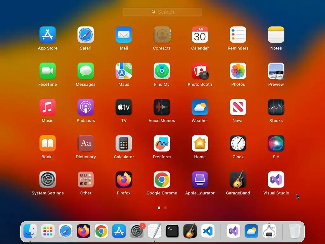Open System Information from the Dock
This screenshot has width=325, height=244.
pyautogui.click(x=269, y=231)
